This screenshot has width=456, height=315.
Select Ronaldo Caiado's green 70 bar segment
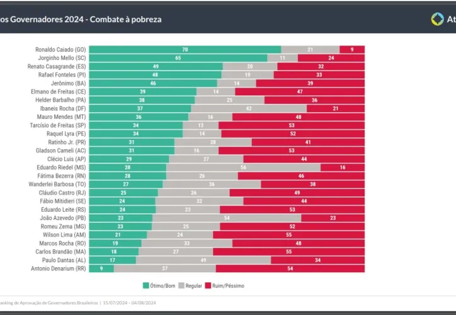[x=185, y=49]
